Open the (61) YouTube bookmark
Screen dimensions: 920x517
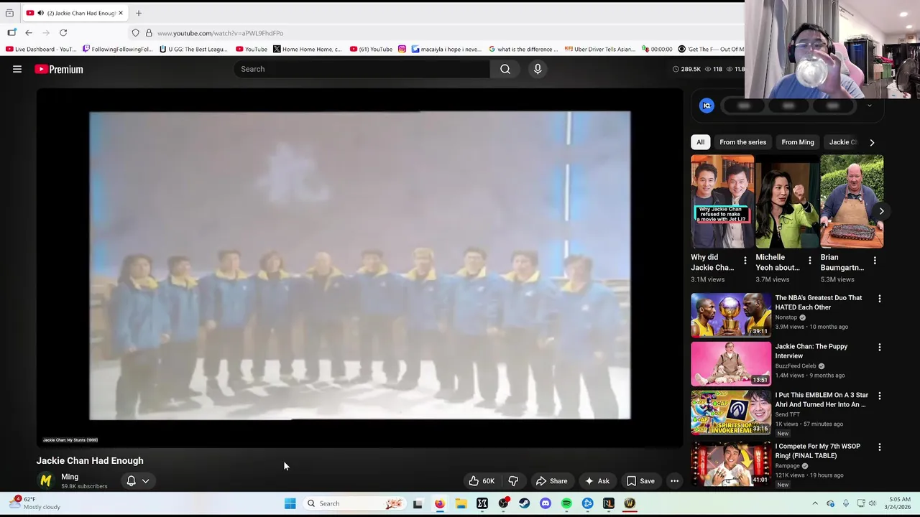[371, 49]
